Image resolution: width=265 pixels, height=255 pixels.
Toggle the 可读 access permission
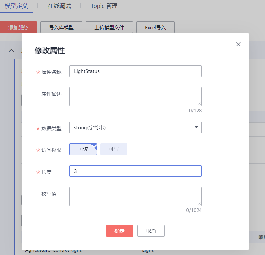(83, 149)
